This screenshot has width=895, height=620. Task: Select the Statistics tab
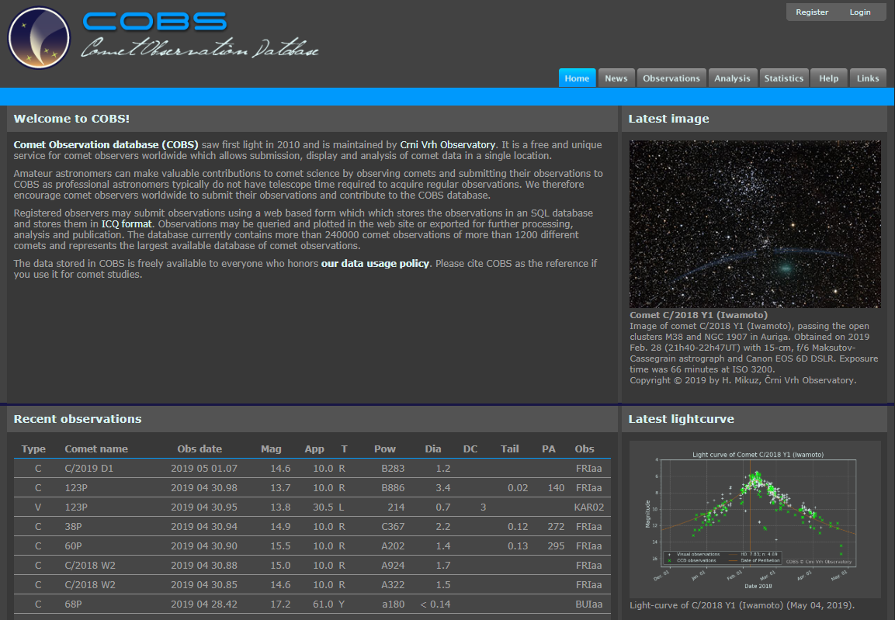783,78
